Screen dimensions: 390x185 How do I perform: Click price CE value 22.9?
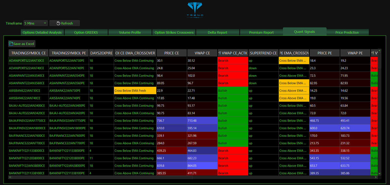tap(171, 91)
